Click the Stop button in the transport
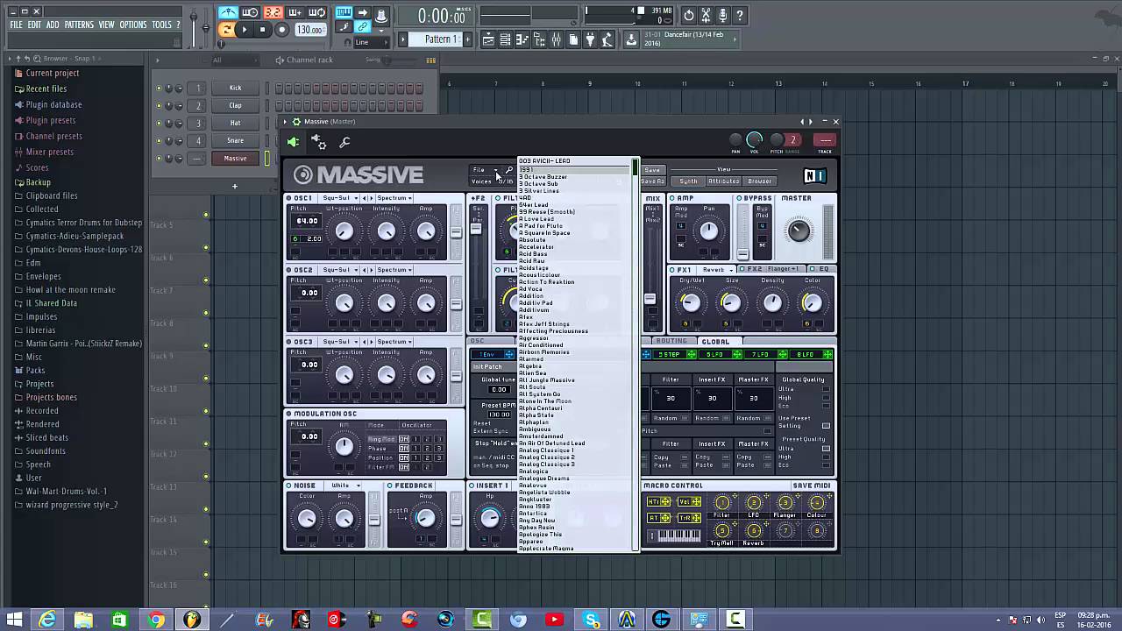 coord(263,30)
